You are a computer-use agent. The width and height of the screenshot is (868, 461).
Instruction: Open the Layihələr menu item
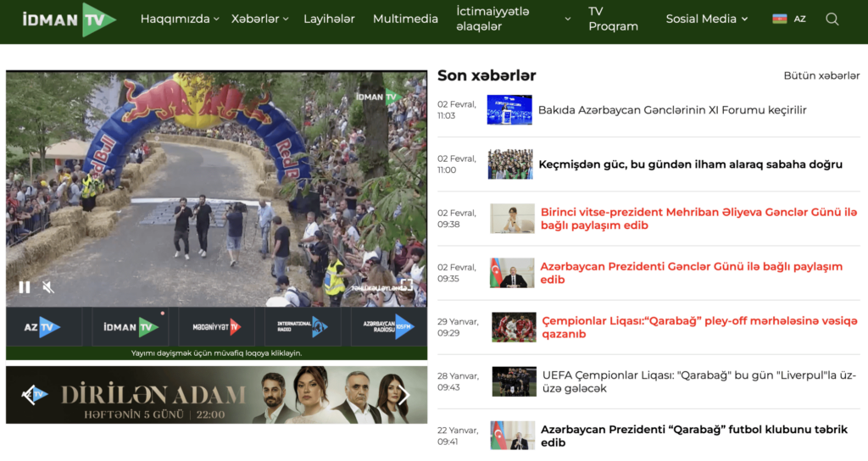click(329, 19)
